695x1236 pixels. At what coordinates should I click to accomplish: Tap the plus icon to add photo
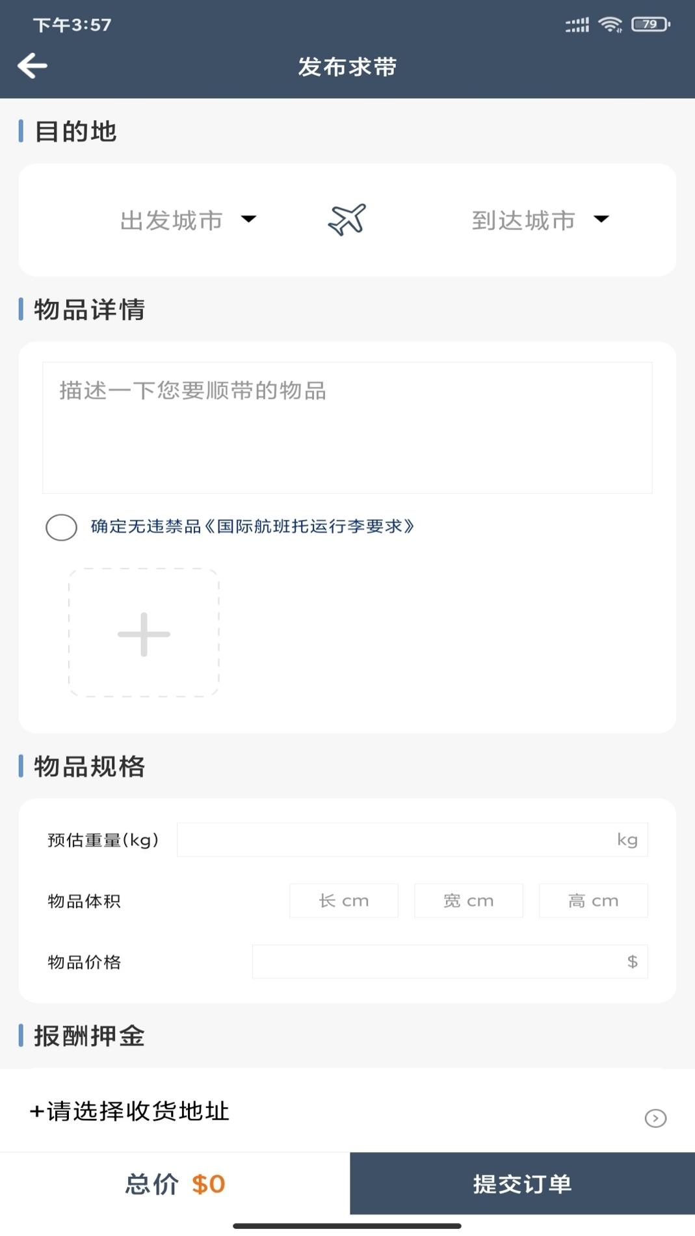144,633
